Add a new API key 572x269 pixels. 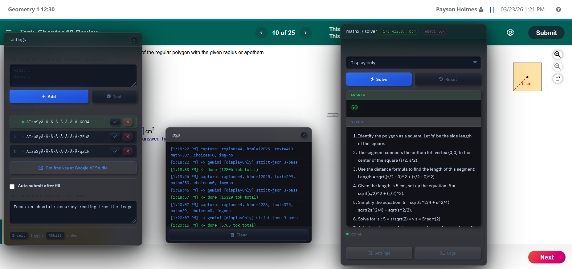(49, 97)
